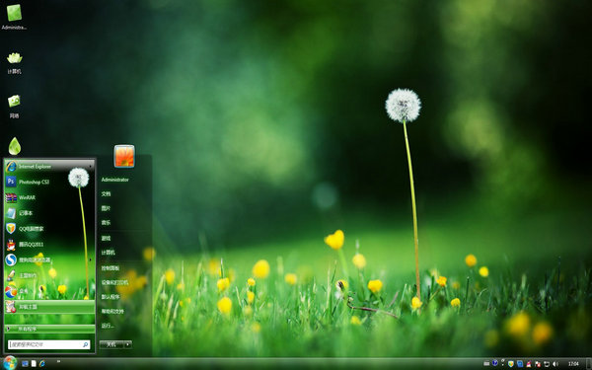Screen dimensions: 592x370
Task: Open 帮助和支持 (Help and Support)
Action: click(x=112, y=312)
